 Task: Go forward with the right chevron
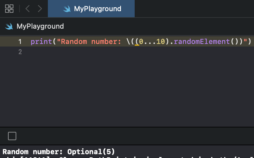[x=40, y=9]
